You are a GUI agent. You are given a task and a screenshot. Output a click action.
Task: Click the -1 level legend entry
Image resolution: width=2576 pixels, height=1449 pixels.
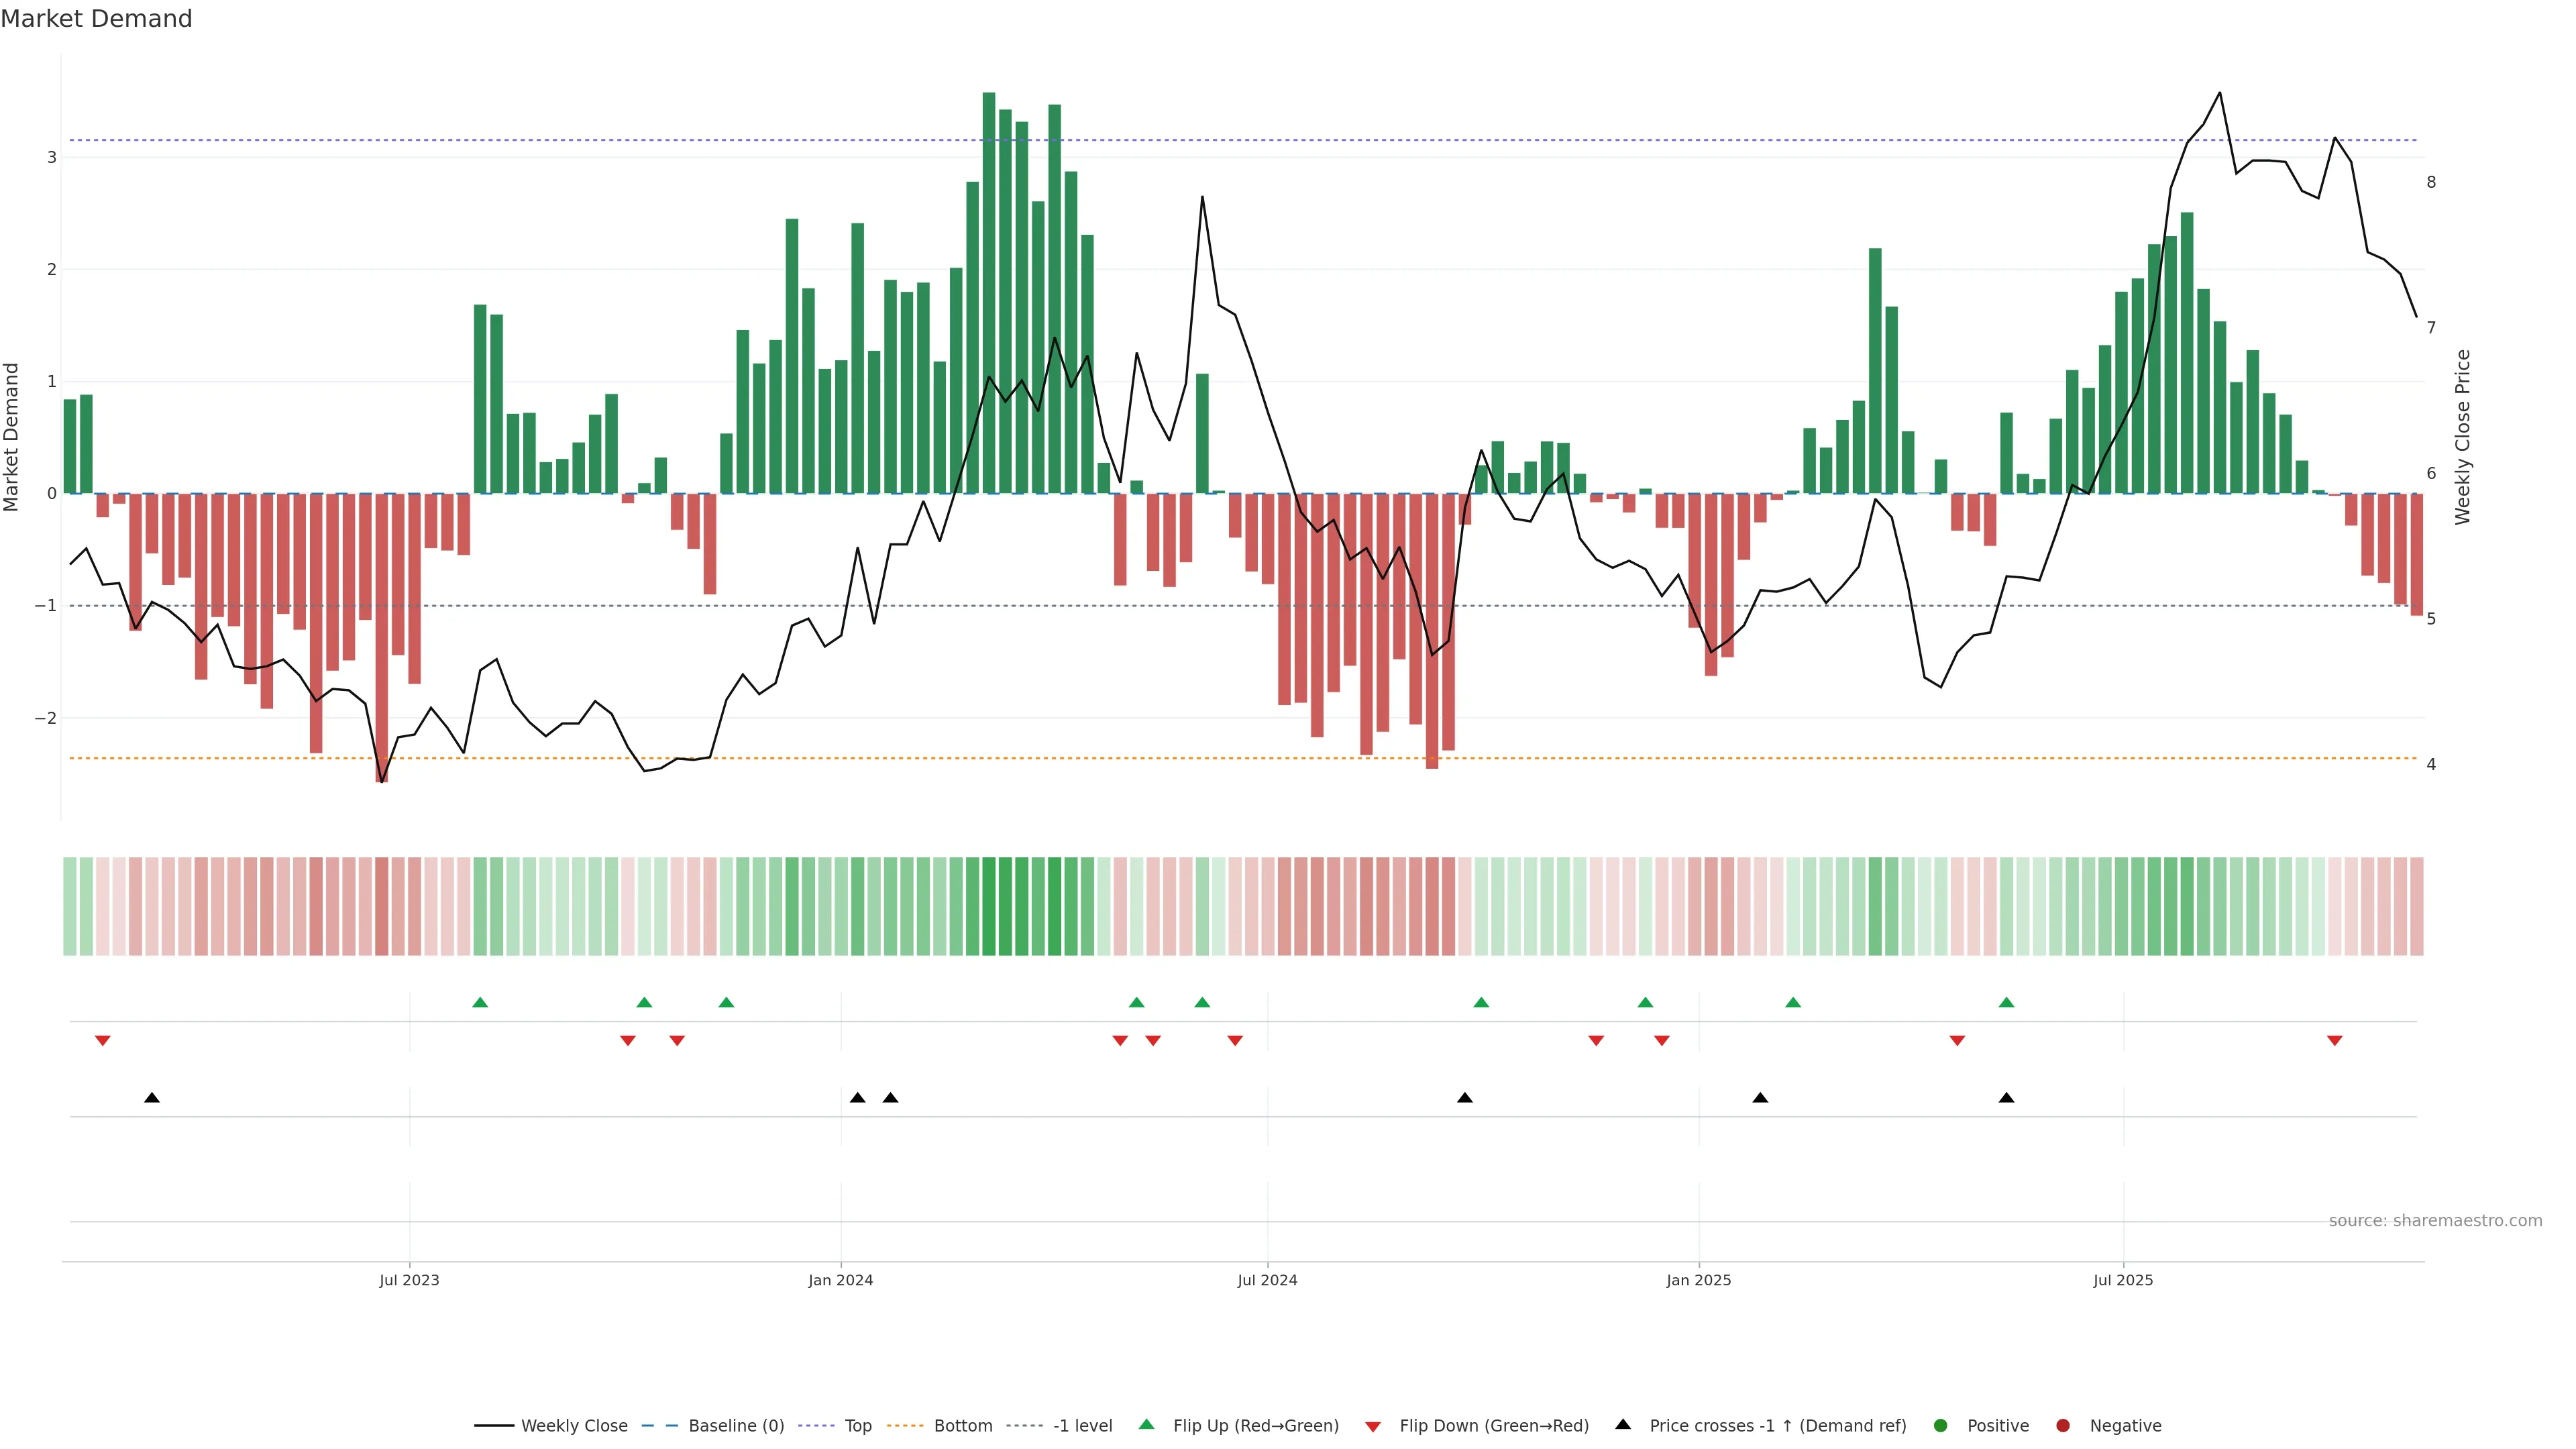click(1082, 1426)
